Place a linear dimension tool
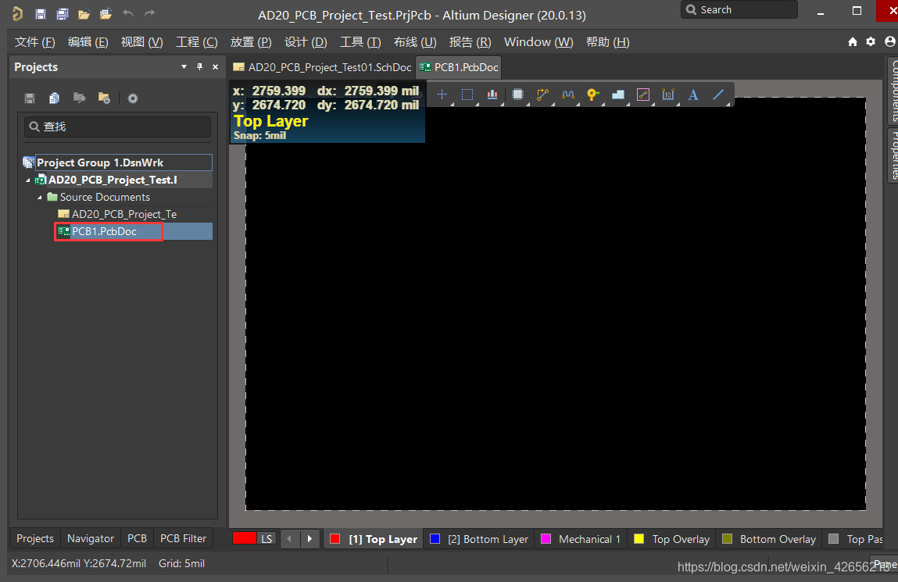This screenshot has height=582, width=898. point(668,95)
